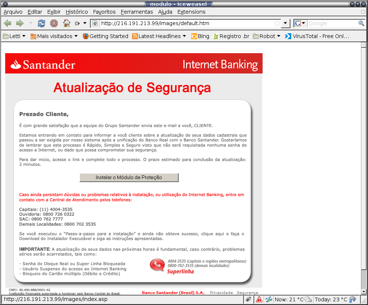Open the Privacidade footer link

coord(221,292)
